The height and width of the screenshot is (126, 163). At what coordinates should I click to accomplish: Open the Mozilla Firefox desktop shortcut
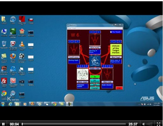(13, 58)
